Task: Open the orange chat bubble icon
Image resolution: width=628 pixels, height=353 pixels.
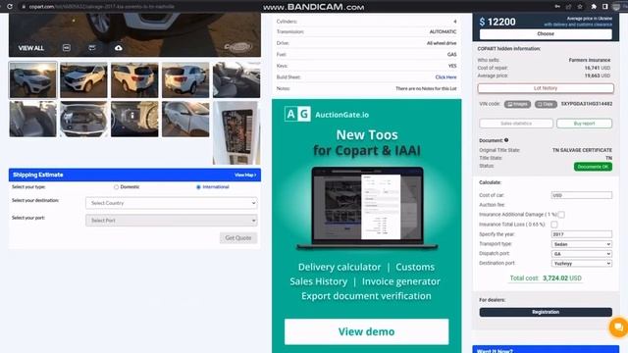Action: coord(618,328)
